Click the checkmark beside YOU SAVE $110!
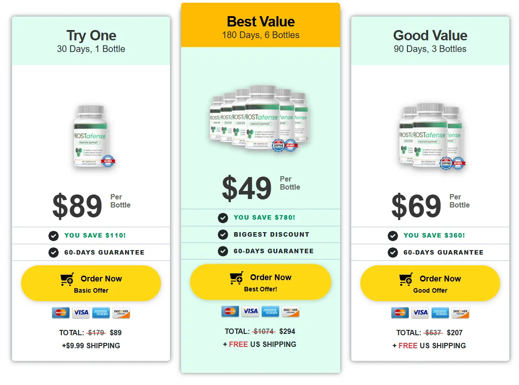519x385 pixels. tap(54, 236)
